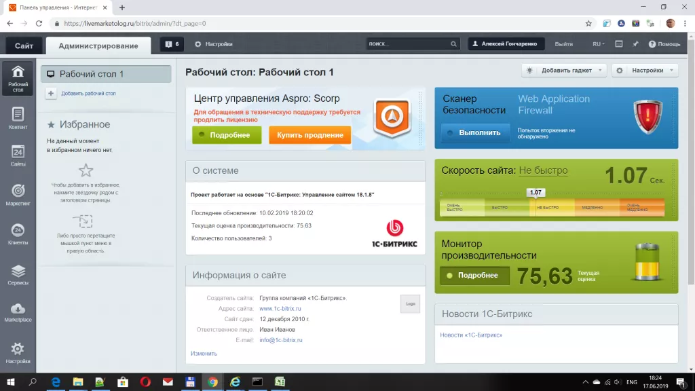The image size is (695, 391).
Task: Show hidden tray icons chevron
Action: click(586, 381)
